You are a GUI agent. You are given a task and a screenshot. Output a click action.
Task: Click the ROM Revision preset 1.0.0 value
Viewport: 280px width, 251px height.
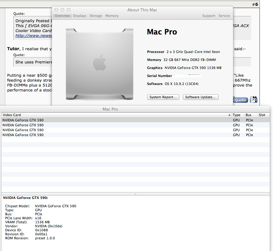tap(45, 238)
